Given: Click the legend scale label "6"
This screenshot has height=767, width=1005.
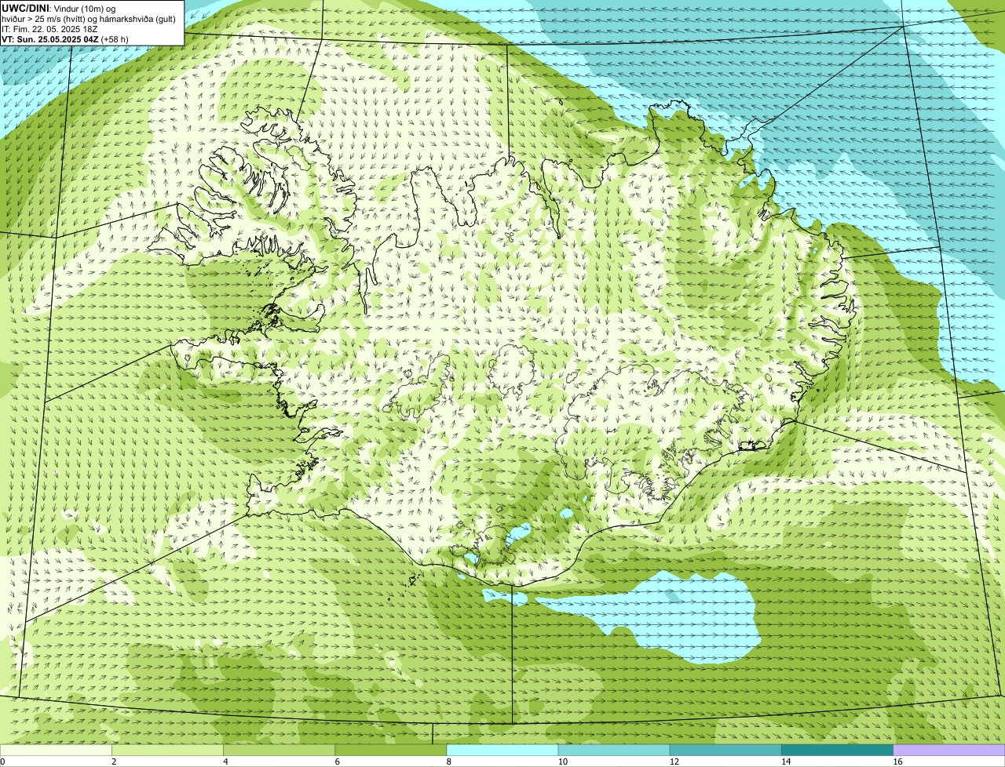Looking at the screenshot, I should point(337,762).
